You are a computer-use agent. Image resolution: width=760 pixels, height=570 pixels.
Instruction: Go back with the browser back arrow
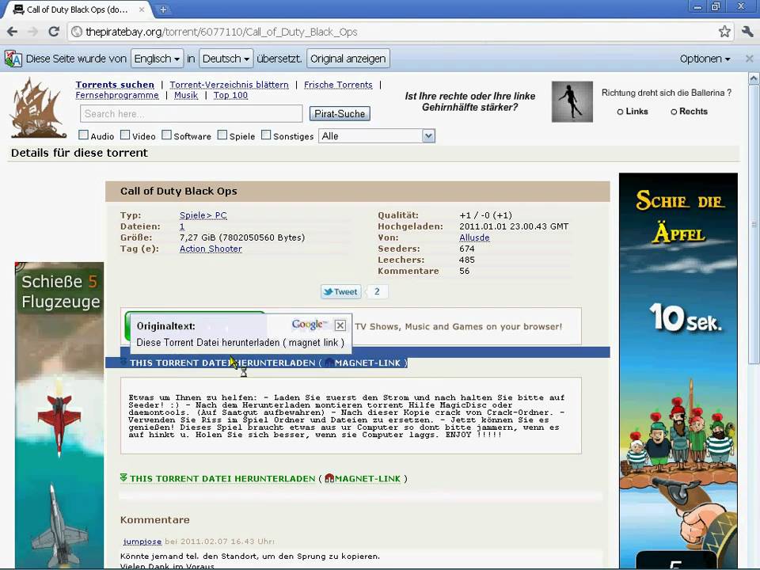(12, 32)
